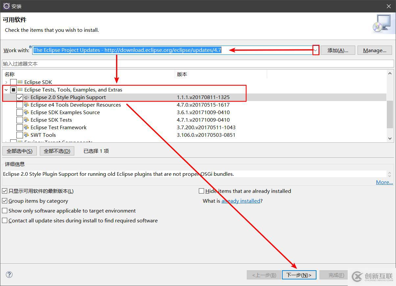Check the Eclipse SDK Tests checkbox

[20, 120]
